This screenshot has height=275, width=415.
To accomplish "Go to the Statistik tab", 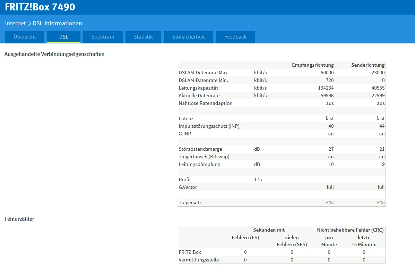I will coord(143,37).
